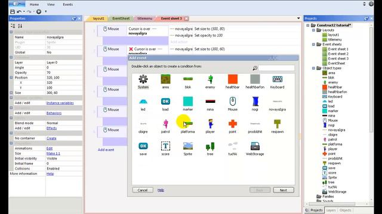
Task: Collapse the Size property group
Action: click(x=11, y=93)
